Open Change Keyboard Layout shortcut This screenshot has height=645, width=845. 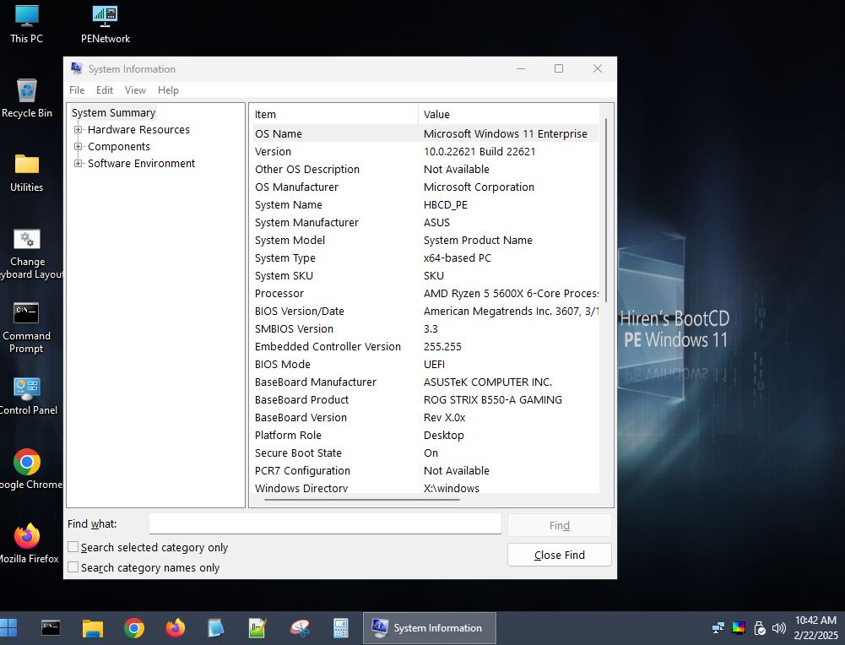[28, 254]
